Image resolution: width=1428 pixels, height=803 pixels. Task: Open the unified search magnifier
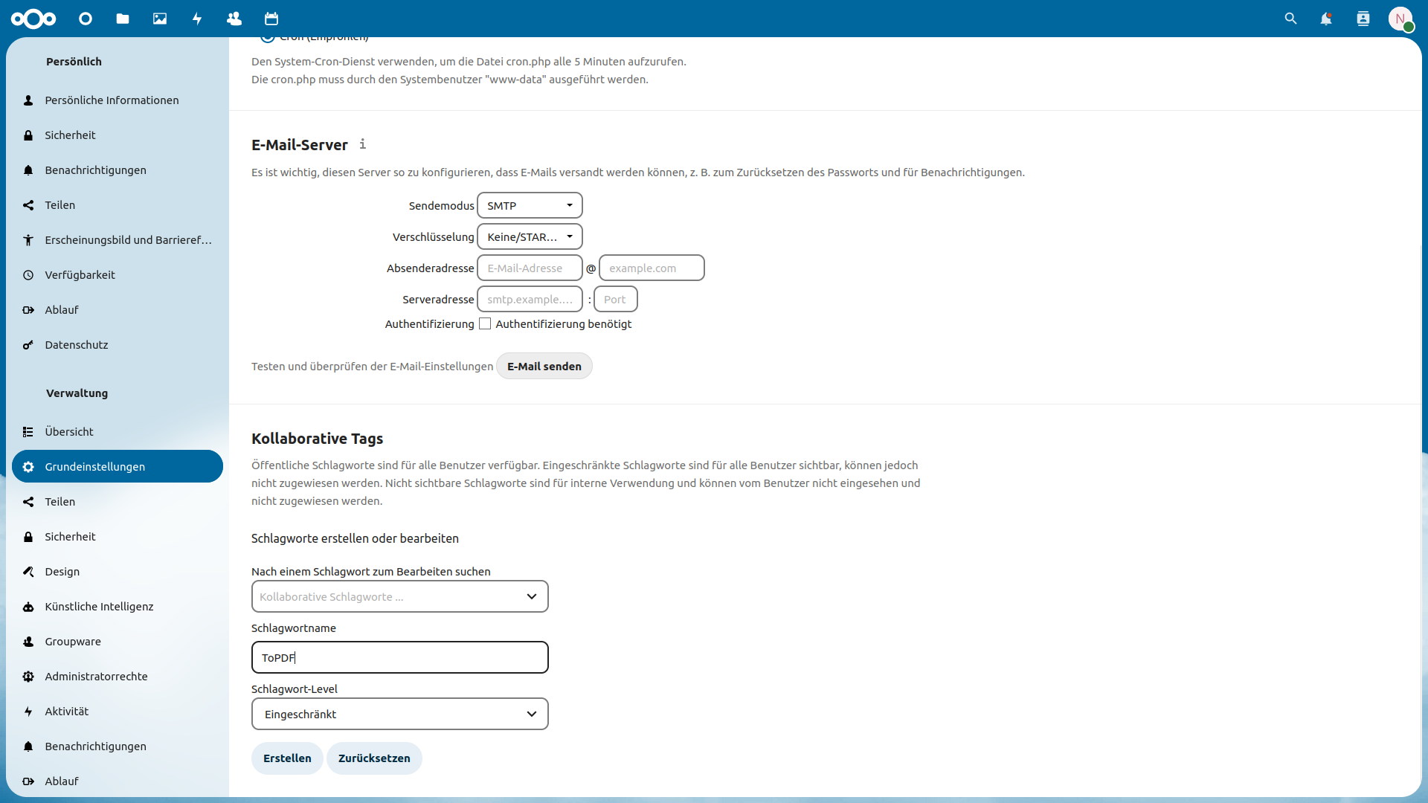(x=1290, y=19)
